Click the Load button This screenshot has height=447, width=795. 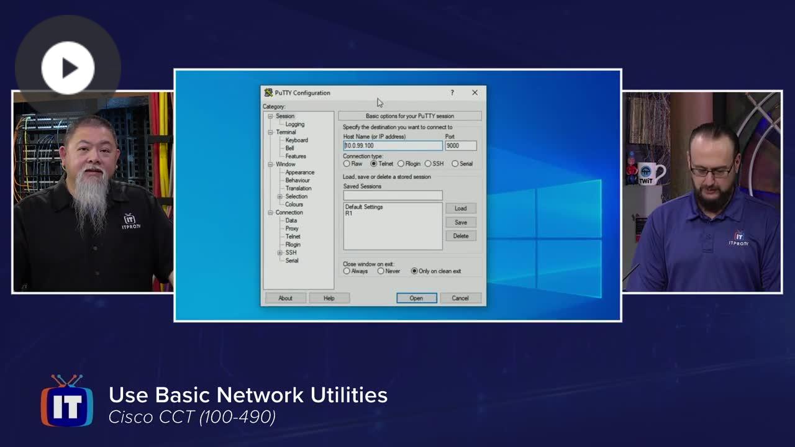(461, 209)
